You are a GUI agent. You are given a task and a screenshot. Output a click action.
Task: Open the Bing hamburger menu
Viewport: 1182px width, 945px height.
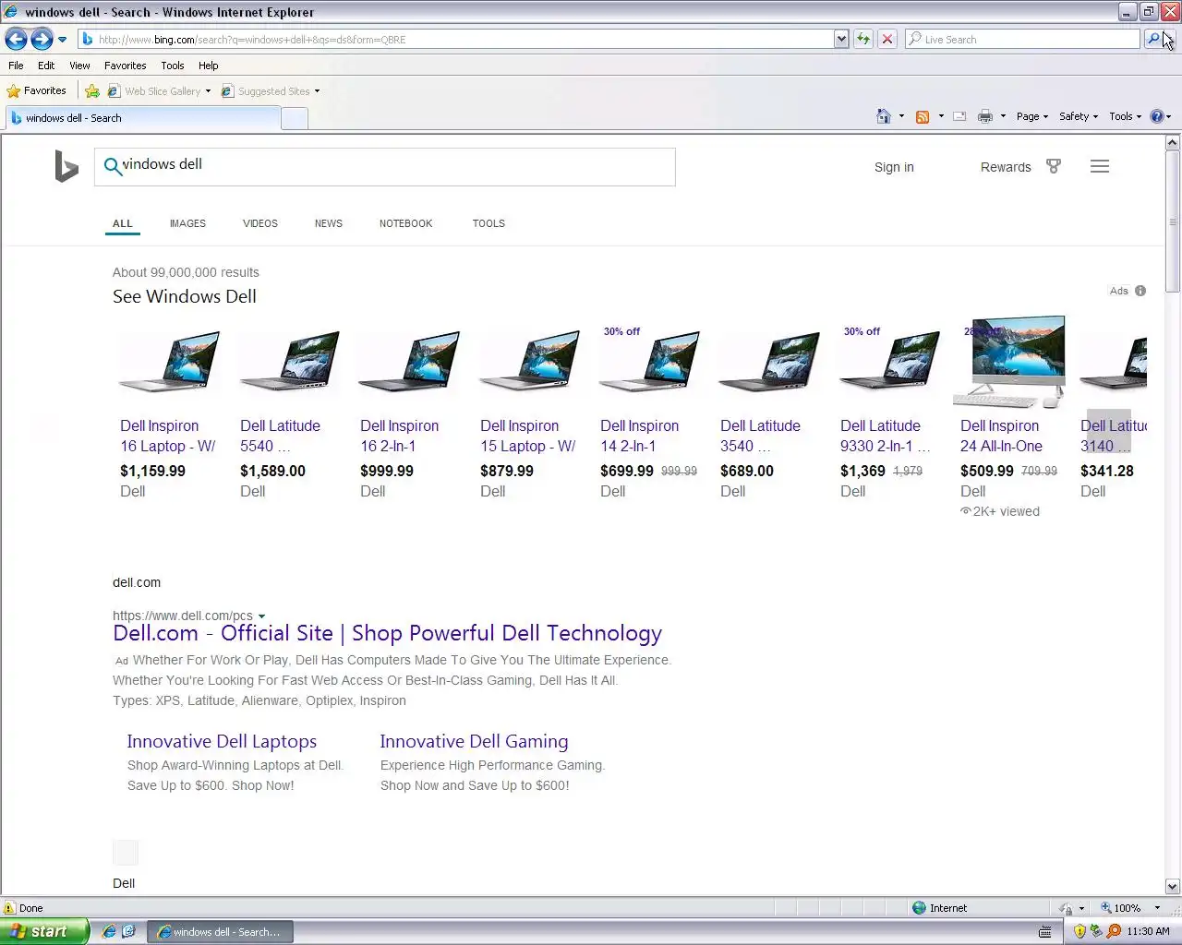tap(1099, 166)
